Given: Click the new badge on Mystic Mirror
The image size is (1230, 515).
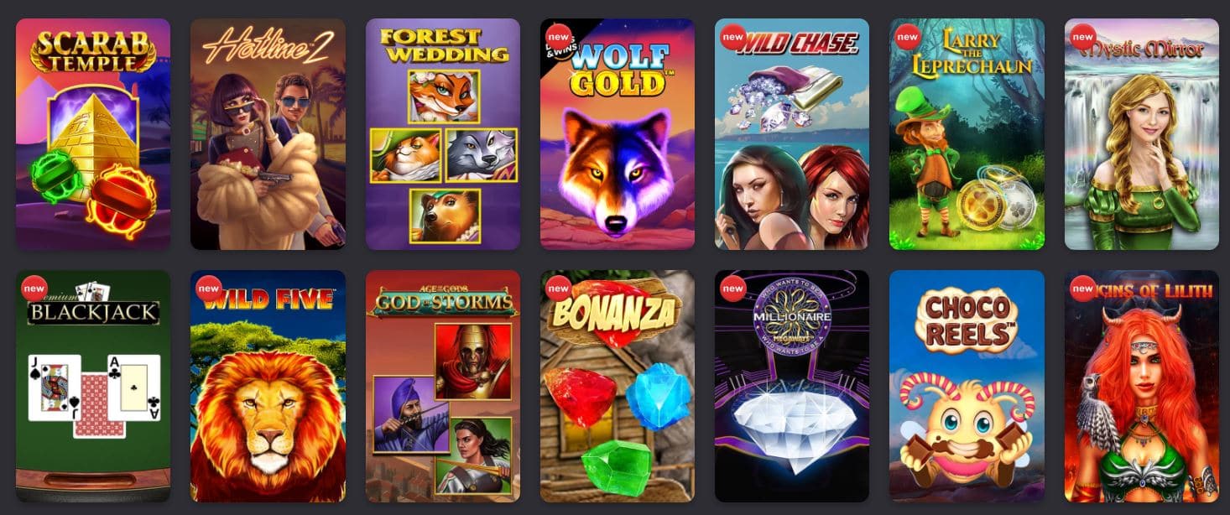Looking at the screenshot, I should pos(1082,37).
